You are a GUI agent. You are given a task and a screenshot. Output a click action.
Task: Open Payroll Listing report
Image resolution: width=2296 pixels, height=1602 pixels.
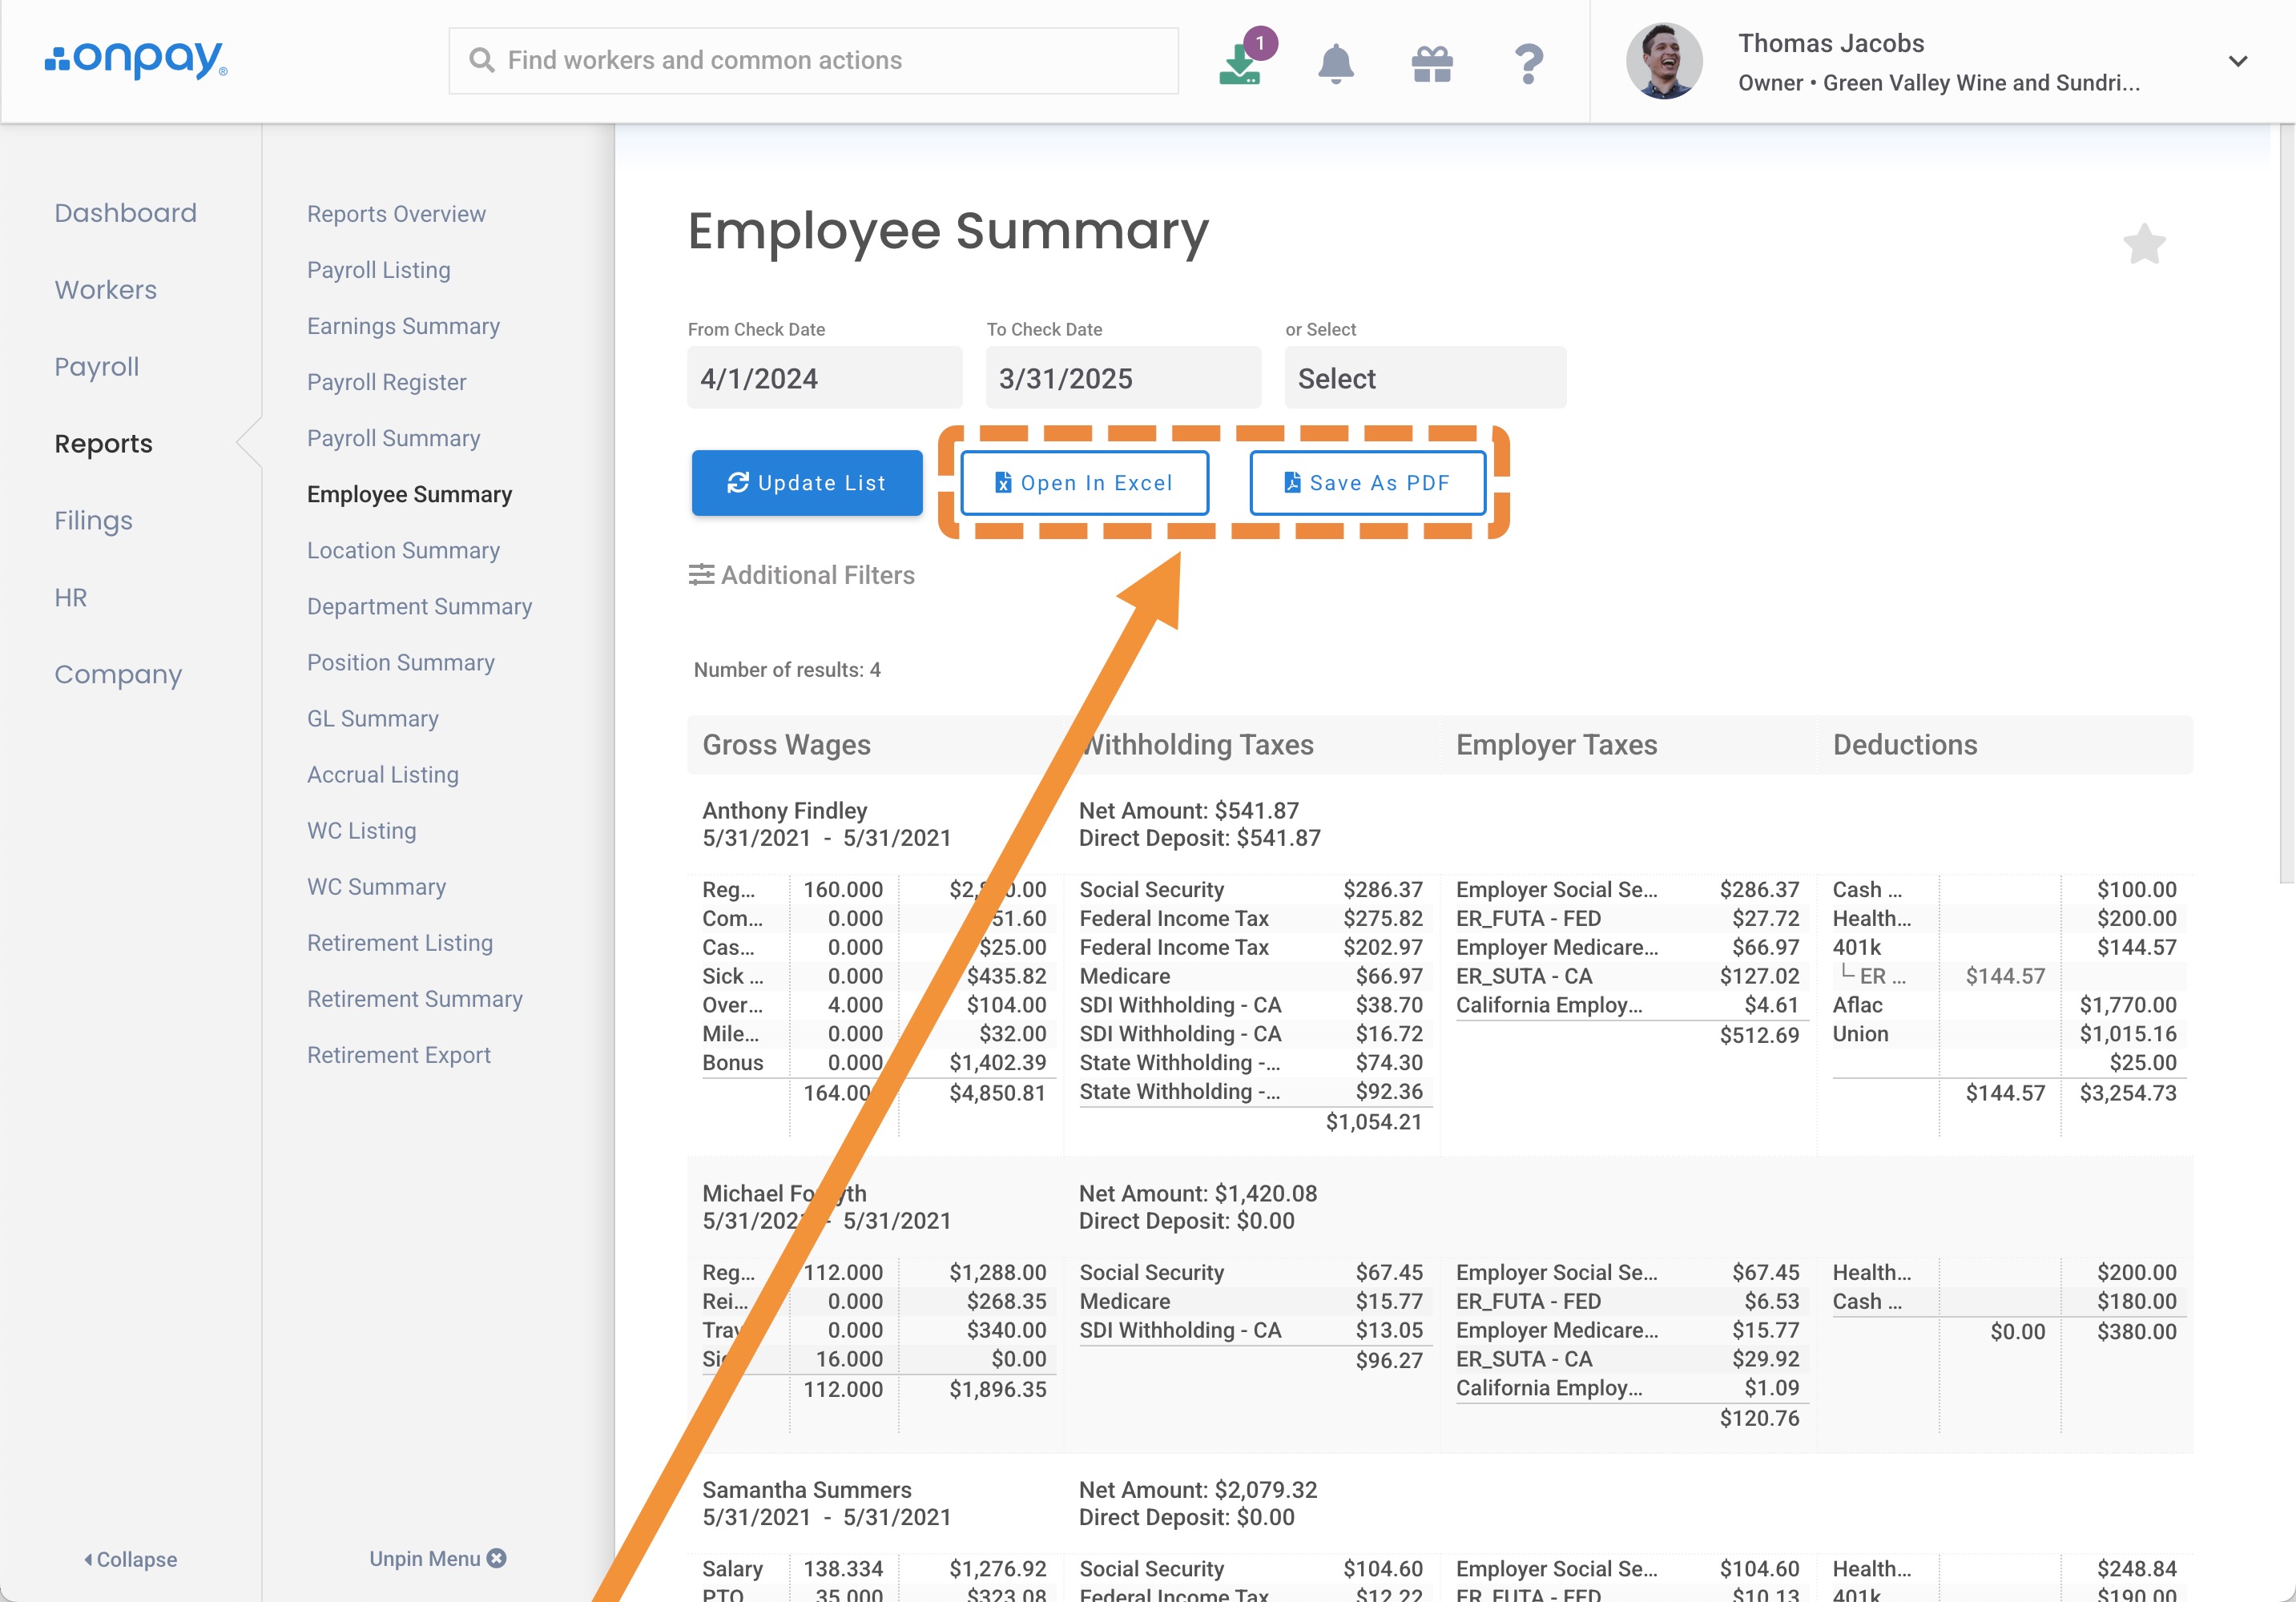pos(378,270)
